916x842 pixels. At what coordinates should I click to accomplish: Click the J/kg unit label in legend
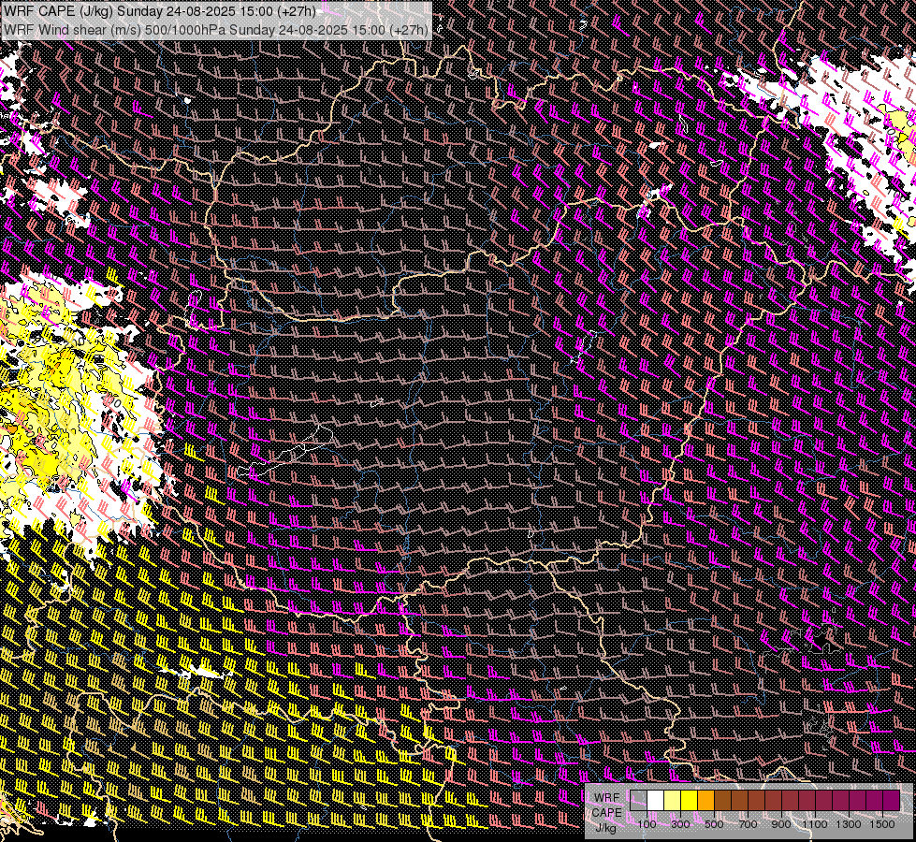point(606,828)
